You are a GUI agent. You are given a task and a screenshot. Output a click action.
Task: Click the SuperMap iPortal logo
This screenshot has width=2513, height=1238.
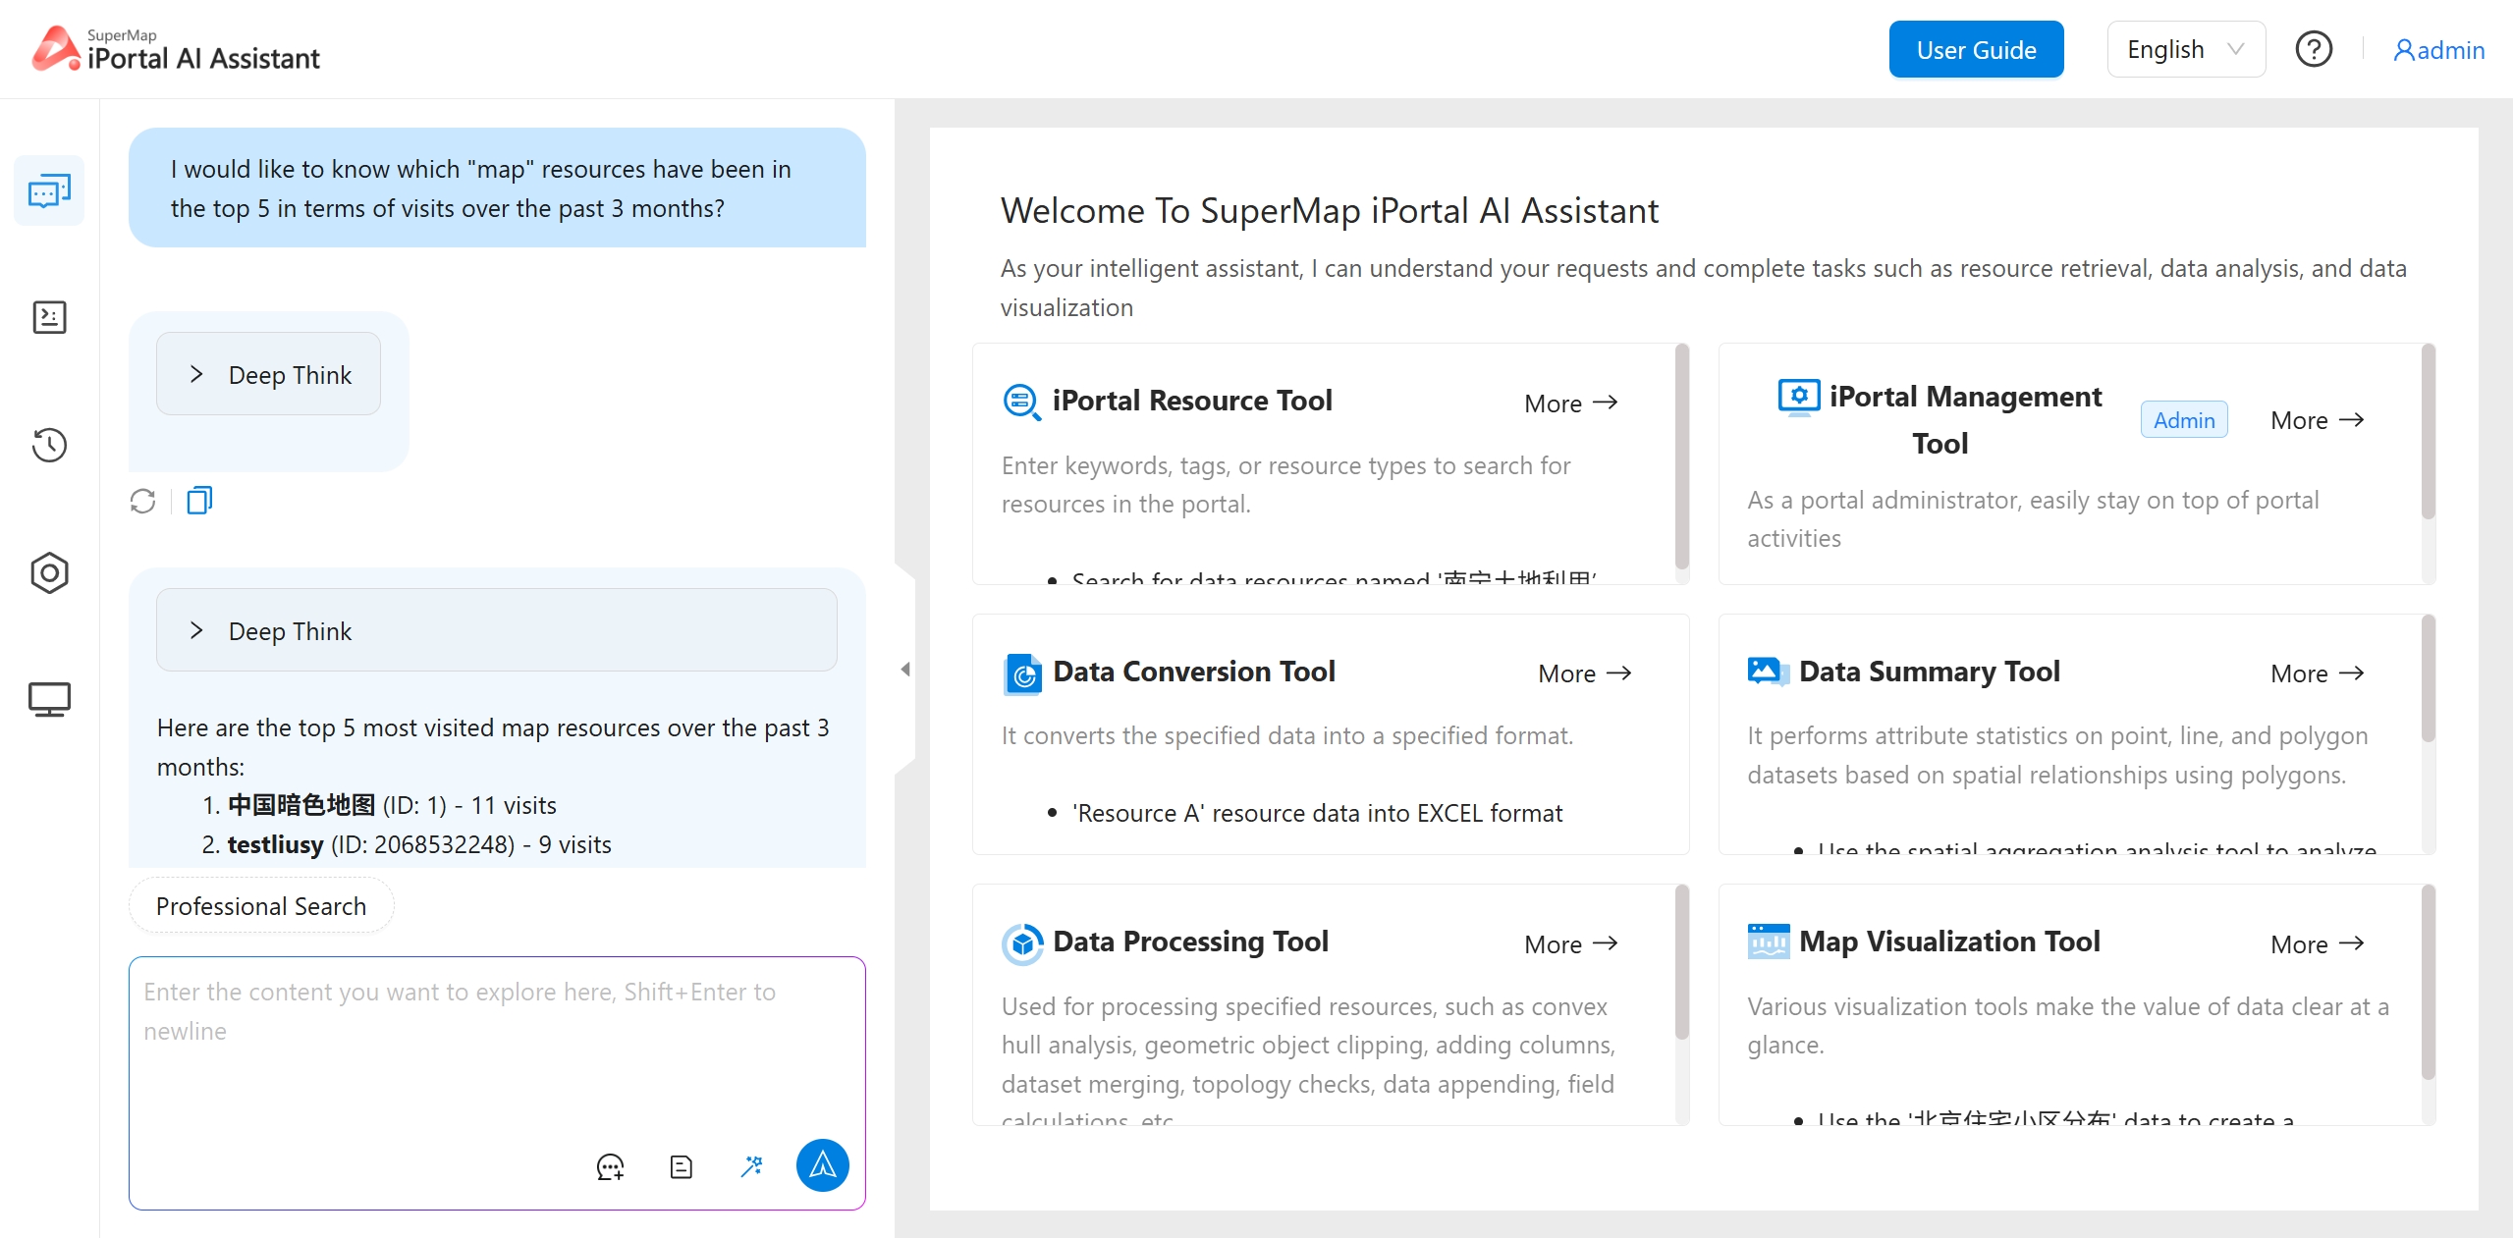pos(176,49)
